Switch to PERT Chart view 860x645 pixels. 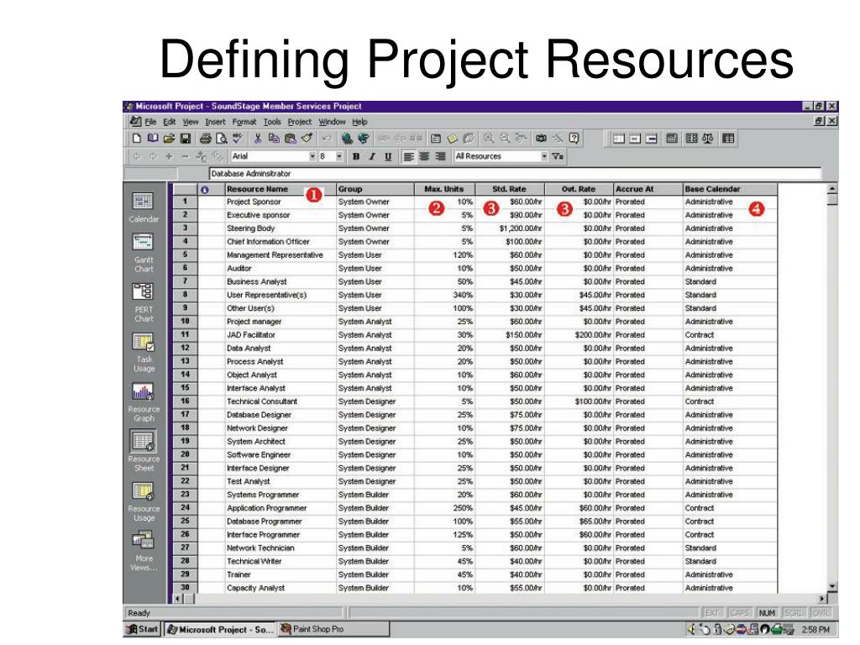[x=143, y=302]
